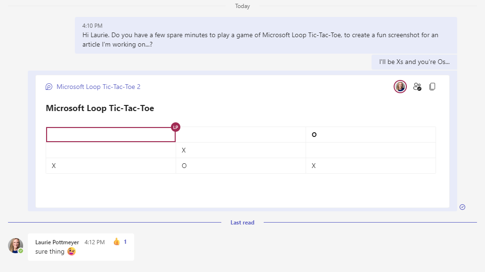Click the sent-status checkmark icon beside Loop message

click(x=462, y=207)
